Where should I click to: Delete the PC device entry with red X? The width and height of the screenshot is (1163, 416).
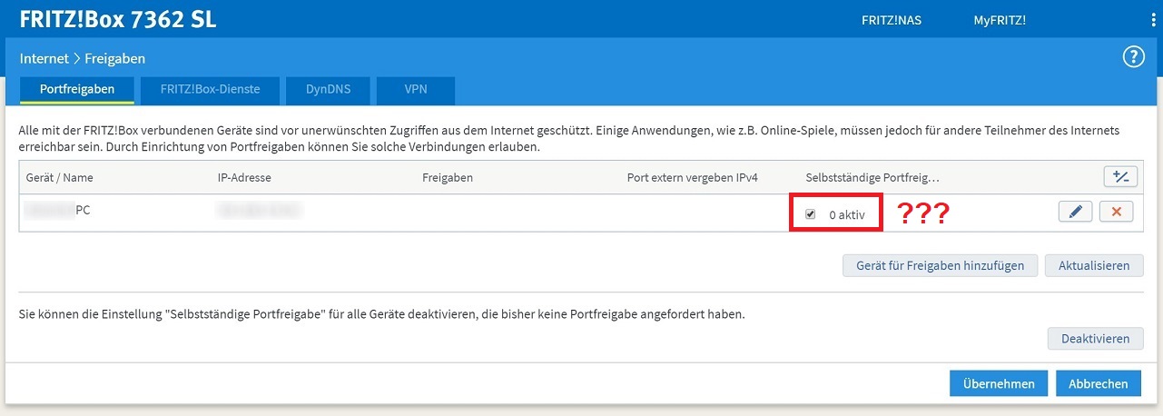click(x=1116, y=212)
